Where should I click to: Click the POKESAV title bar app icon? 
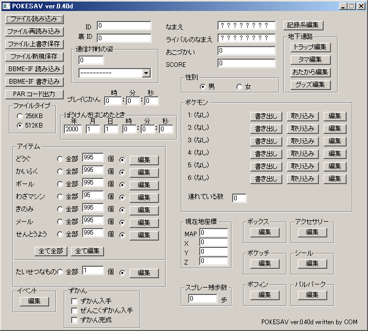point(7,6)
